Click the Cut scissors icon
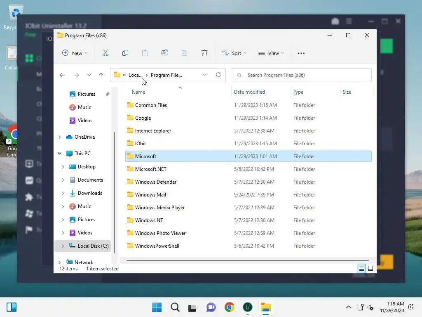422x317 pixels. pyautogui.click(x=105, y=53)
